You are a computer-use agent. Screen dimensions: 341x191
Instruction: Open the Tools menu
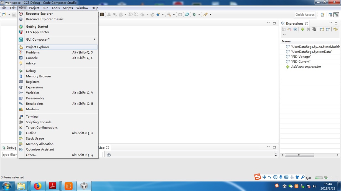point(56,8)
